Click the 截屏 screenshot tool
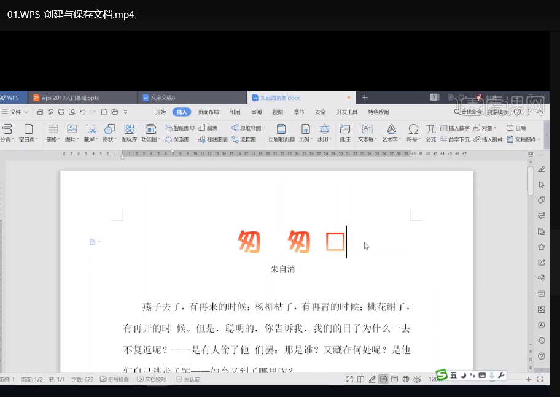This screenshot has width=560, height=397. [x=91, y=133]
